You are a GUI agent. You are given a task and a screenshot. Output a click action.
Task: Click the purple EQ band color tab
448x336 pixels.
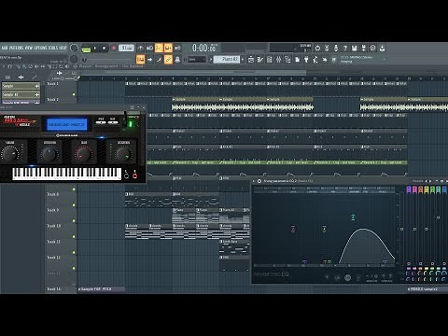click(x=409, y=189)
